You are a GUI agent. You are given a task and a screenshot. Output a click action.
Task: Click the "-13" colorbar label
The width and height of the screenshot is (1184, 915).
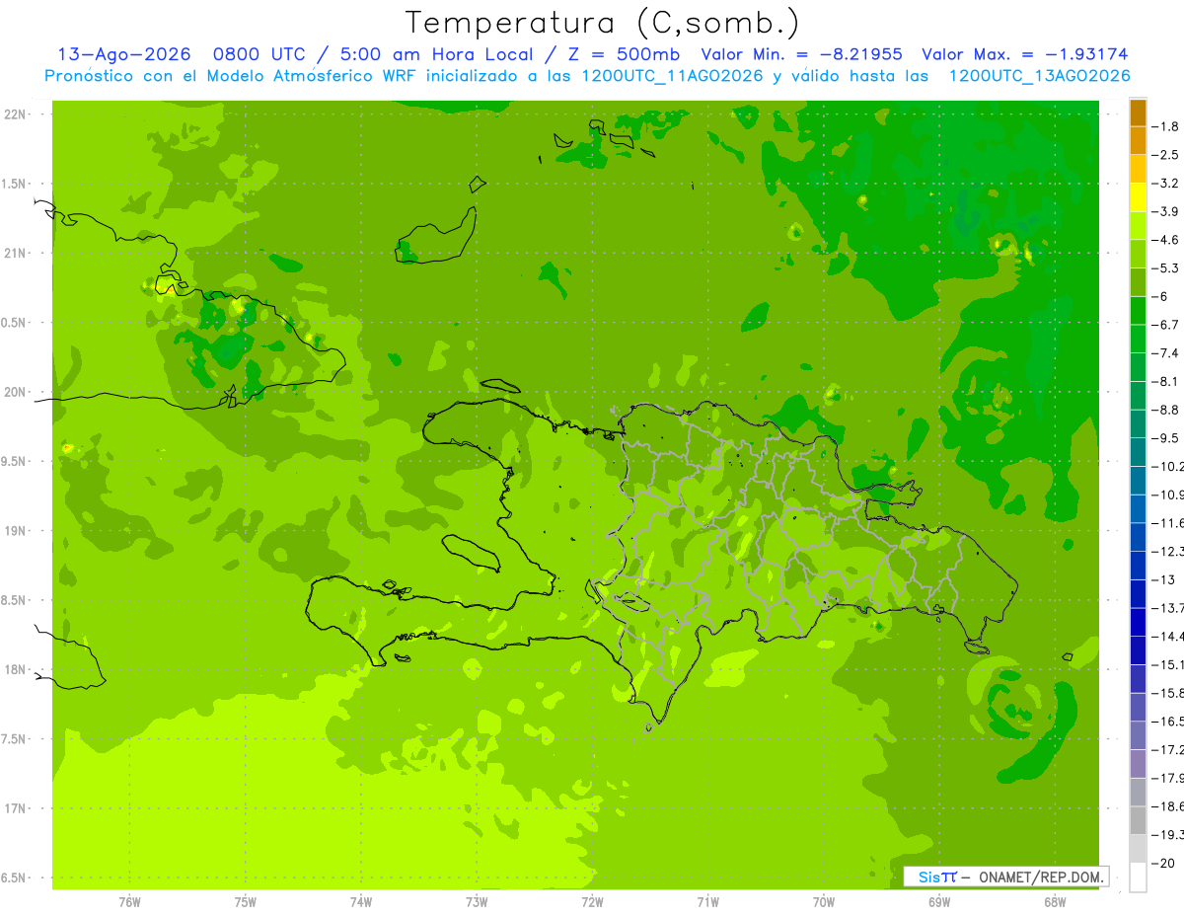tap(1164, 579)
